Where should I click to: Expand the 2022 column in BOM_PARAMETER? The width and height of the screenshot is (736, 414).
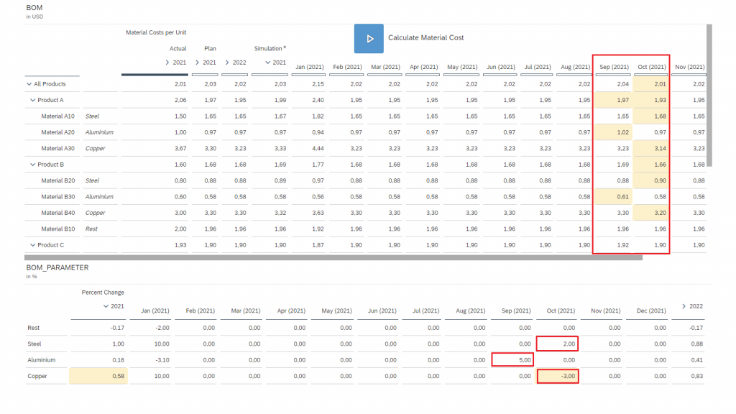684,306
